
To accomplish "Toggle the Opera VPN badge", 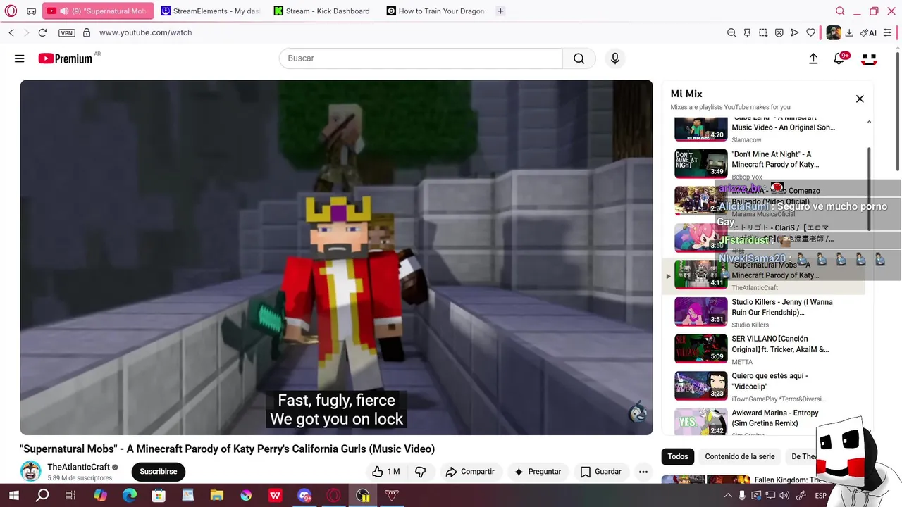I will pyautogui.click(x=66, y=32).
